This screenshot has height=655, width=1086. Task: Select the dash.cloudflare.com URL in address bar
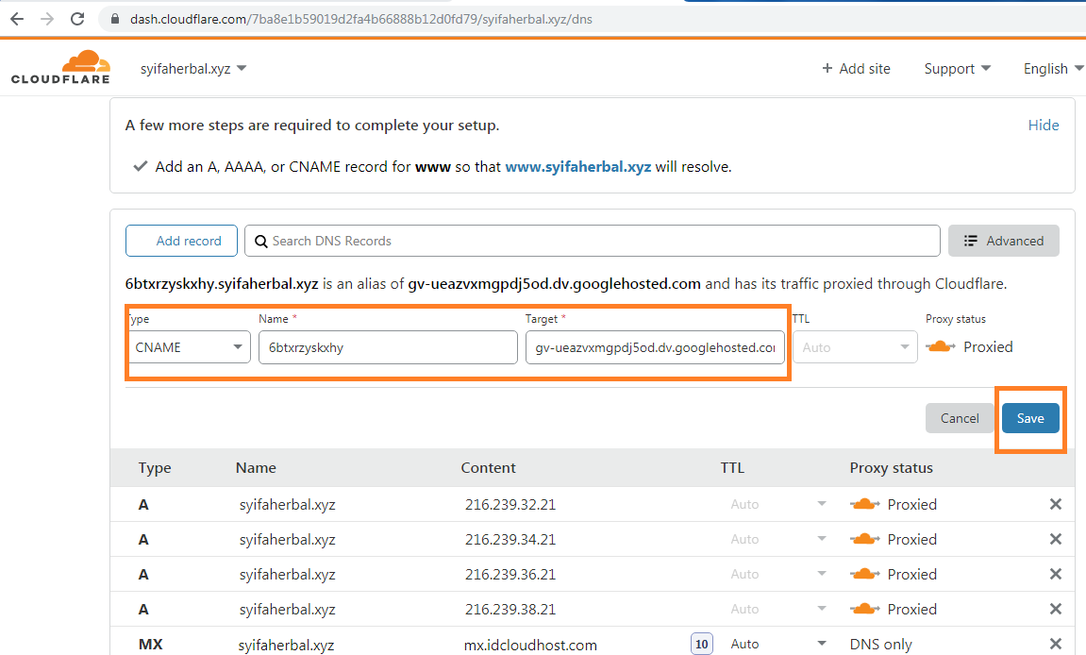click(x=360, y=20)
